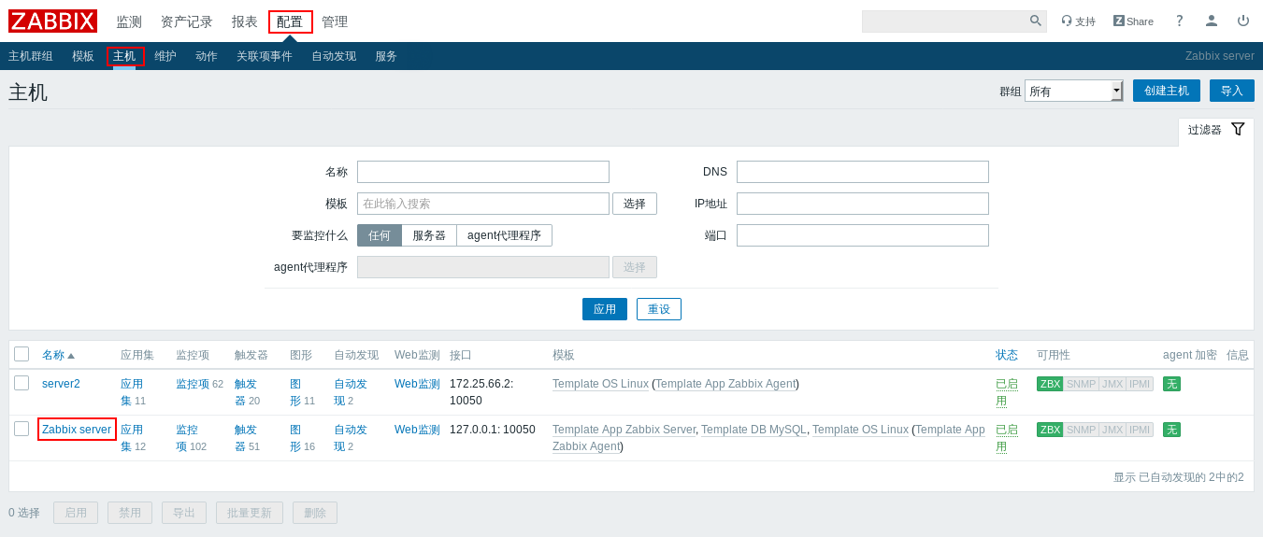Open Template DB MySQL link
This screenshot has height=537, width=1263.
[x=753, y=430]
